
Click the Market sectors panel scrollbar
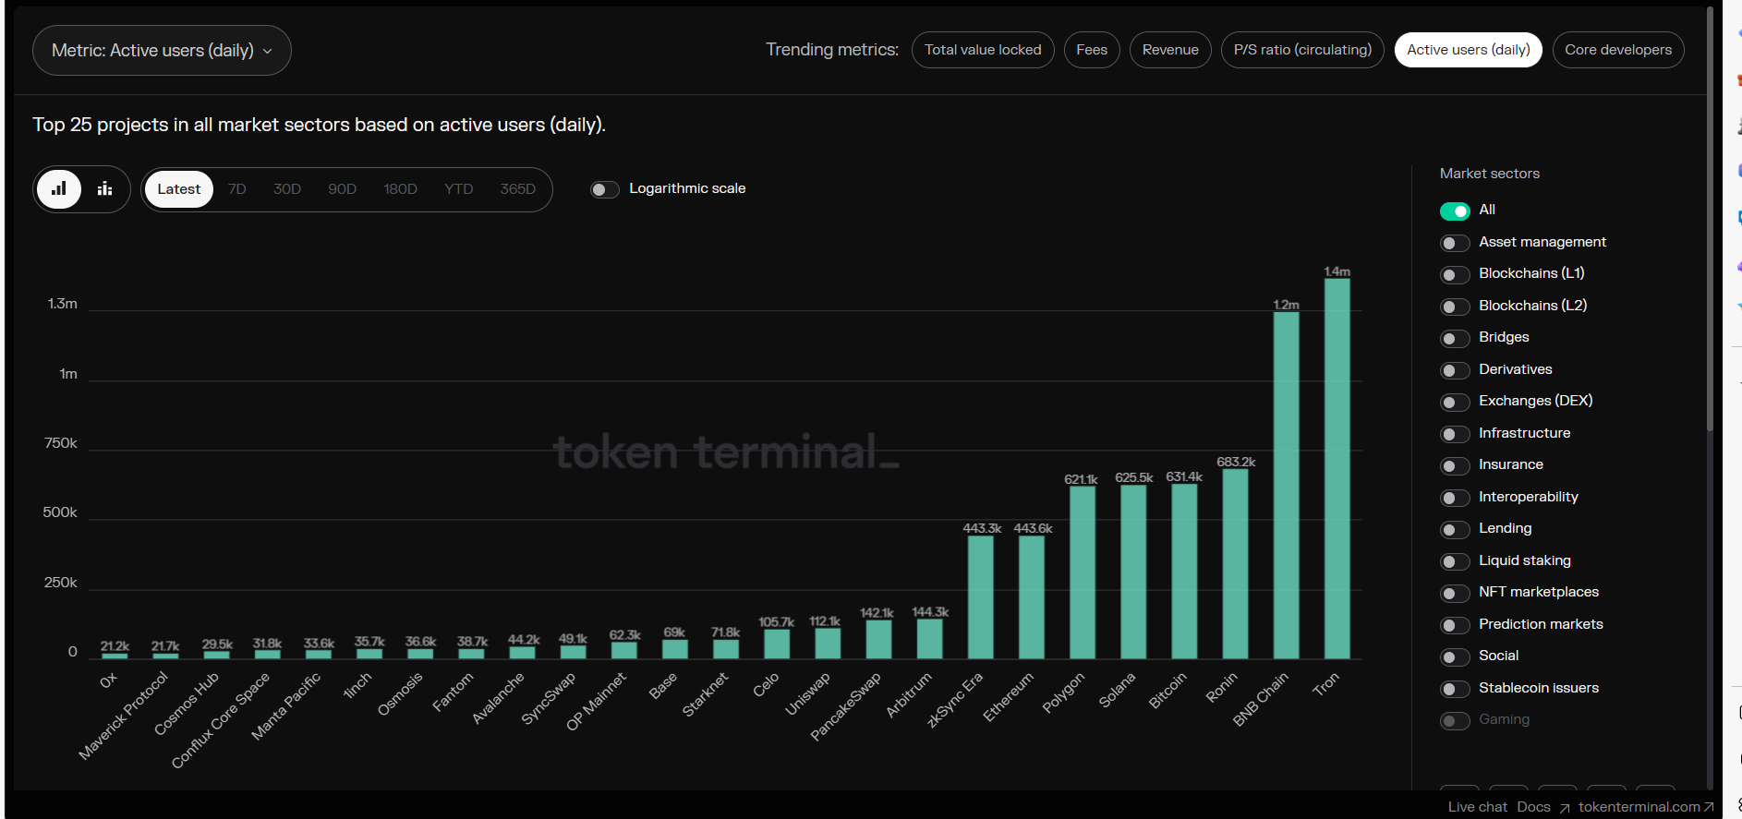click(1710, 222)
